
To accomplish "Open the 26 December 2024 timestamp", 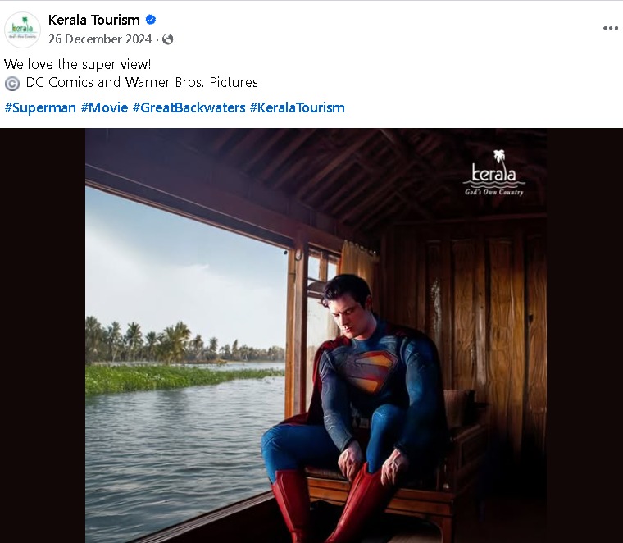I will [100, 39].
